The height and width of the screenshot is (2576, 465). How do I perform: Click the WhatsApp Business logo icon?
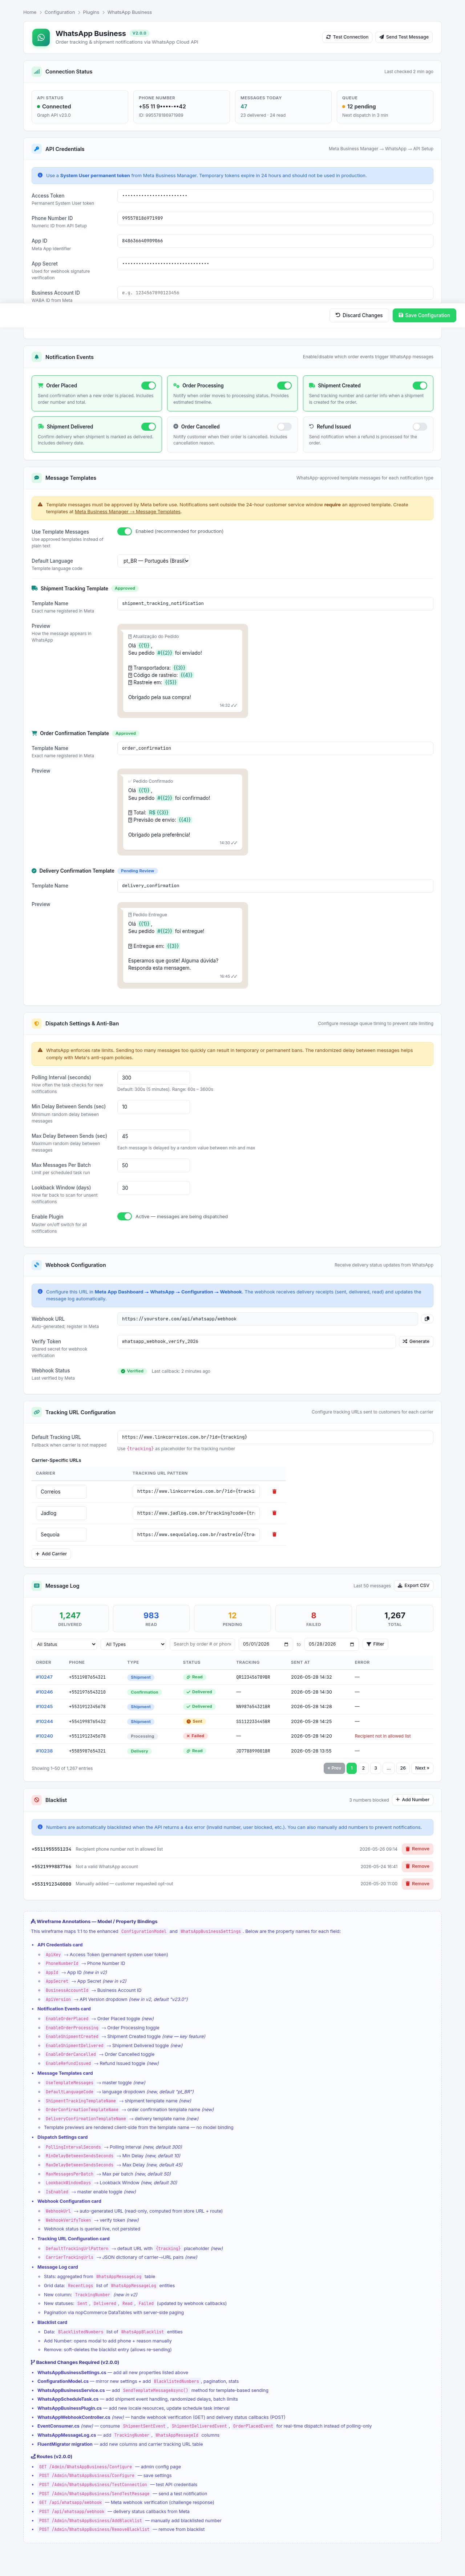pyautogui.click(x=41, y=37)
